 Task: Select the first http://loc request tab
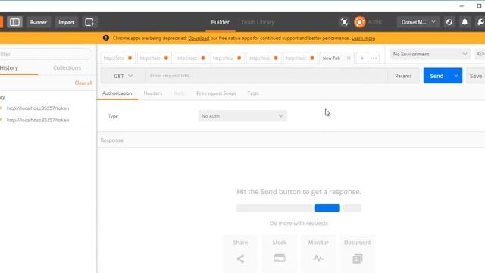click(x=117, y=58)
